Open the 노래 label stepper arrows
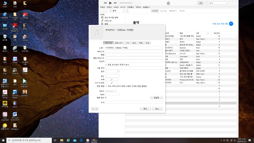254x143 pixels. [x=104, y=48]
